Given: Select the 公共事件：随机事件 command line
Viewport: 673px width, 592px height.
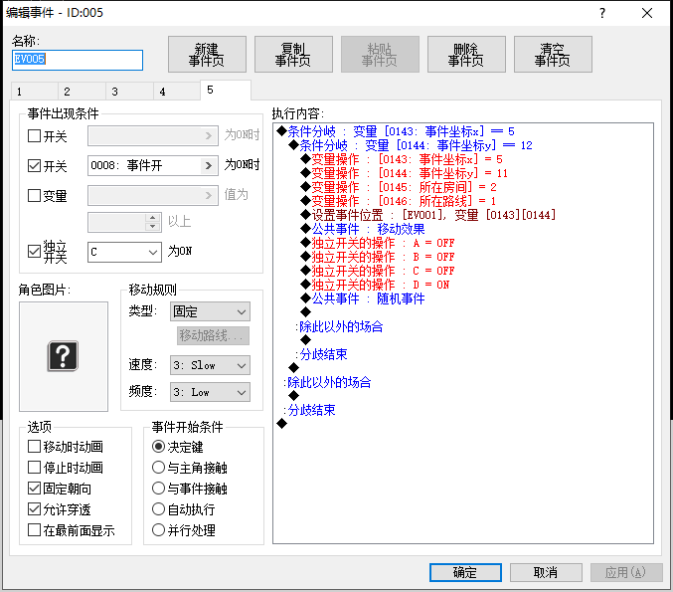Looking at the screenshot, I should coord(368,298).
